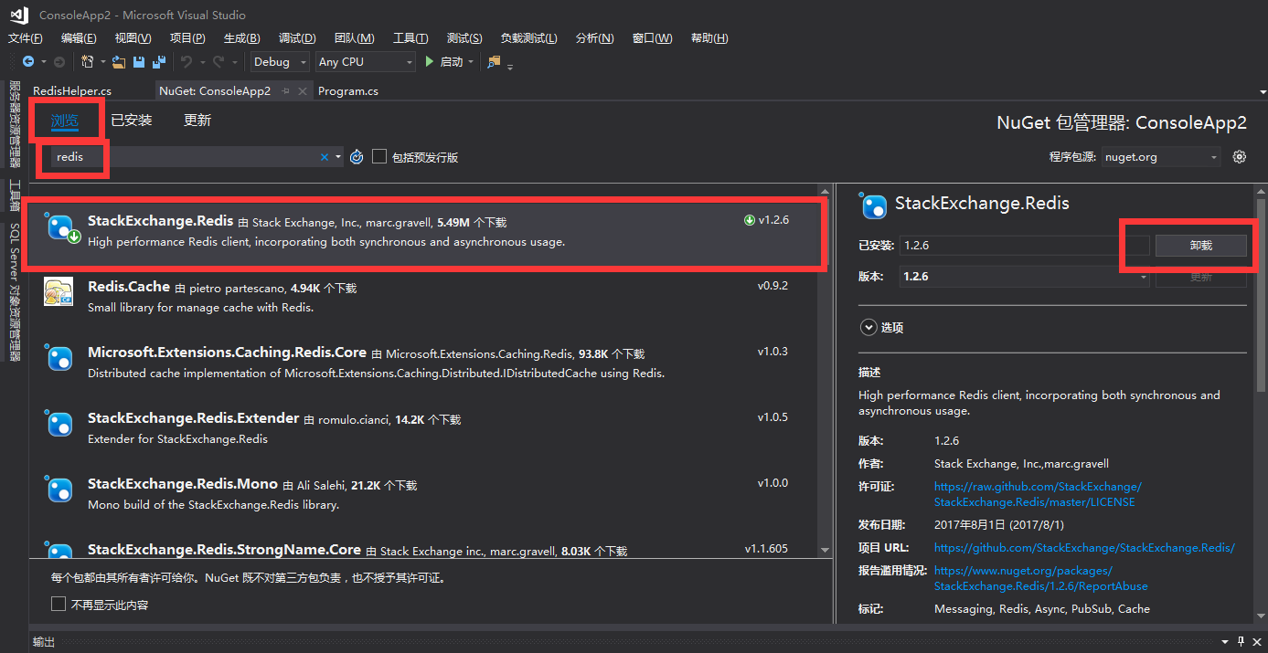Click the find in files toolbar icon
The width and height of the screenshot is (1268, 653).
click(x=495, y=62)
